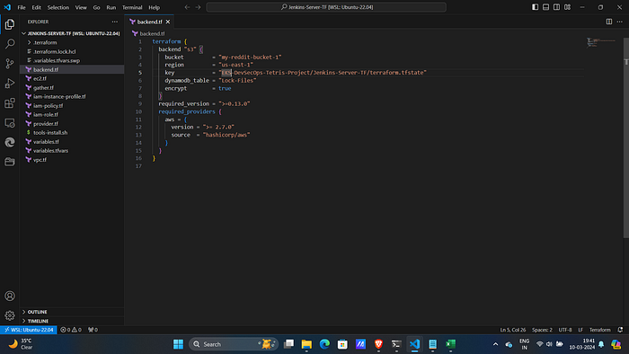Viewport: 629px width, 354px height.
Task: Close the backend.tf editor tab
Action: (x=168, y=22)
